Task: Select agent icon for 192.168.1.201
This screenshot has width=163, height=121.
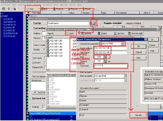Action: [x=48, y=41]
